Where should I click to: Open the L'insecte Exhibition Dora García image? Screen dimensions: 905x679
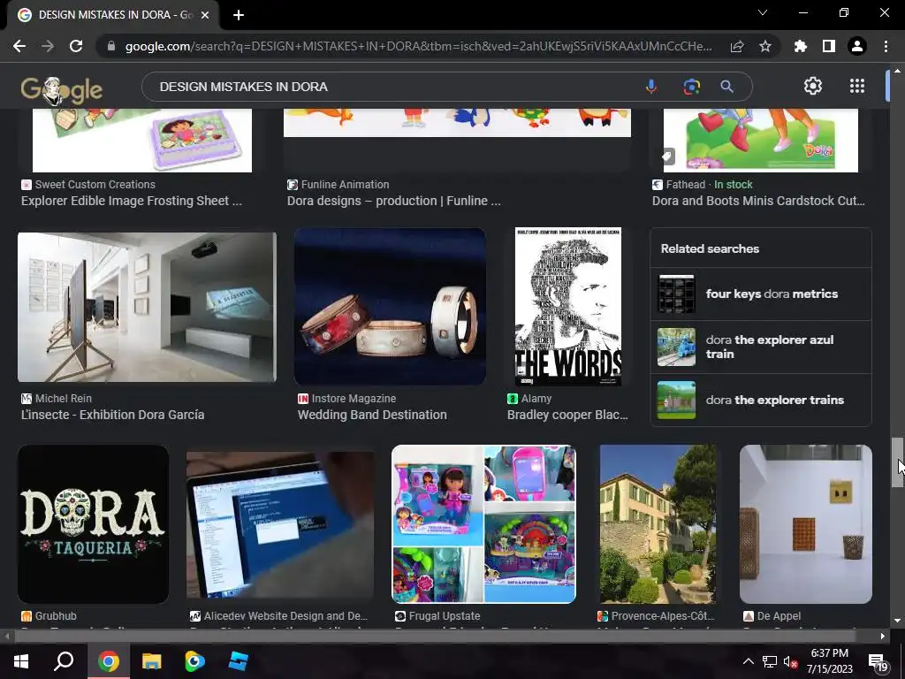click(x=148, y=307)
